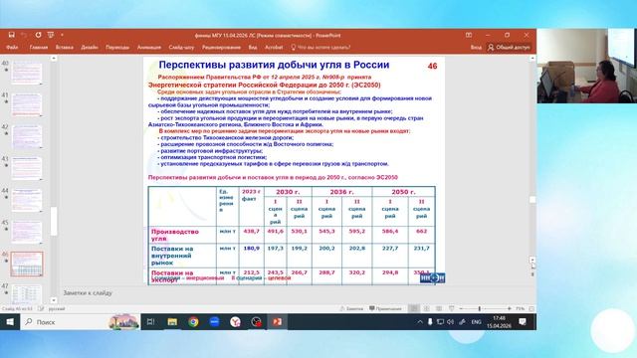Click slide area scroll up arrow
This screenshot has height=358, width=637.
pyautogui.click(x=532, y=59)
